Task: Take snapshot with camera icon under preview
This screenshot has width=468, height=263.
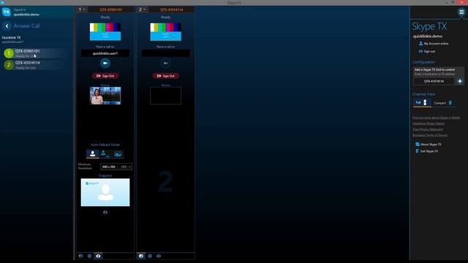Action: tap(105, 213)
